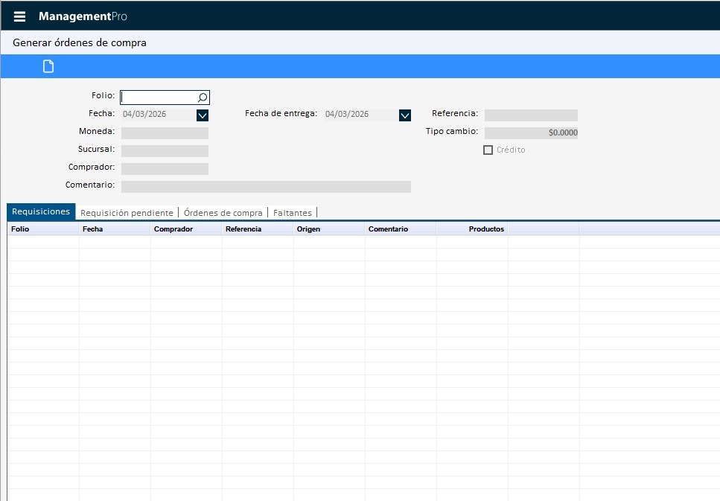This screenshot has height=501, width=720.
Task: Enable the Crédito checkbox
Action: click(488, 150)
